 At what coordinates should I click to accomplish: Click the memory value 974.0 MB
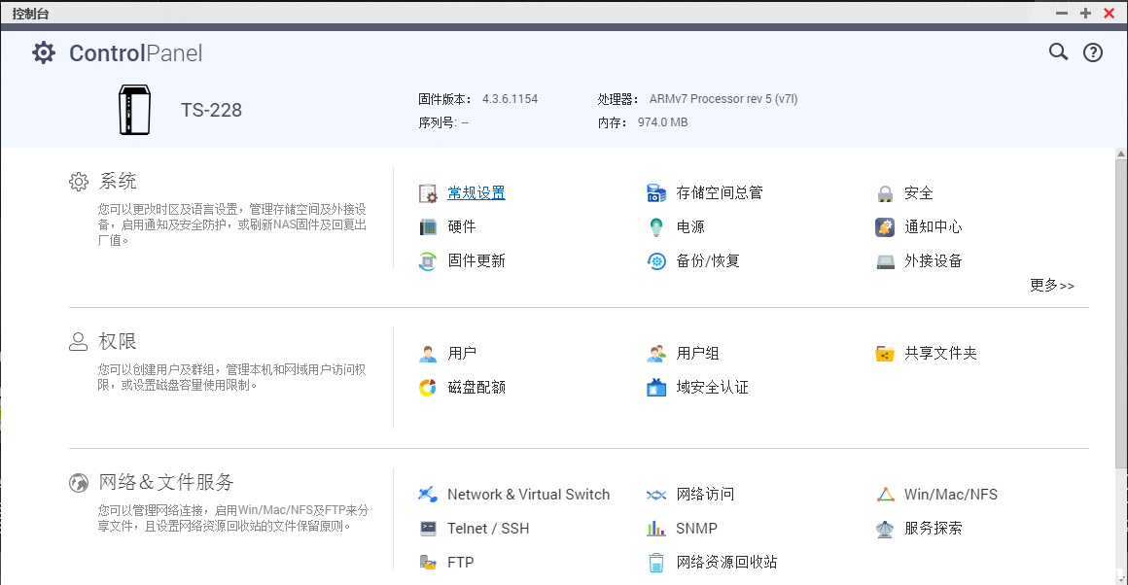click(x=662, y=122)
